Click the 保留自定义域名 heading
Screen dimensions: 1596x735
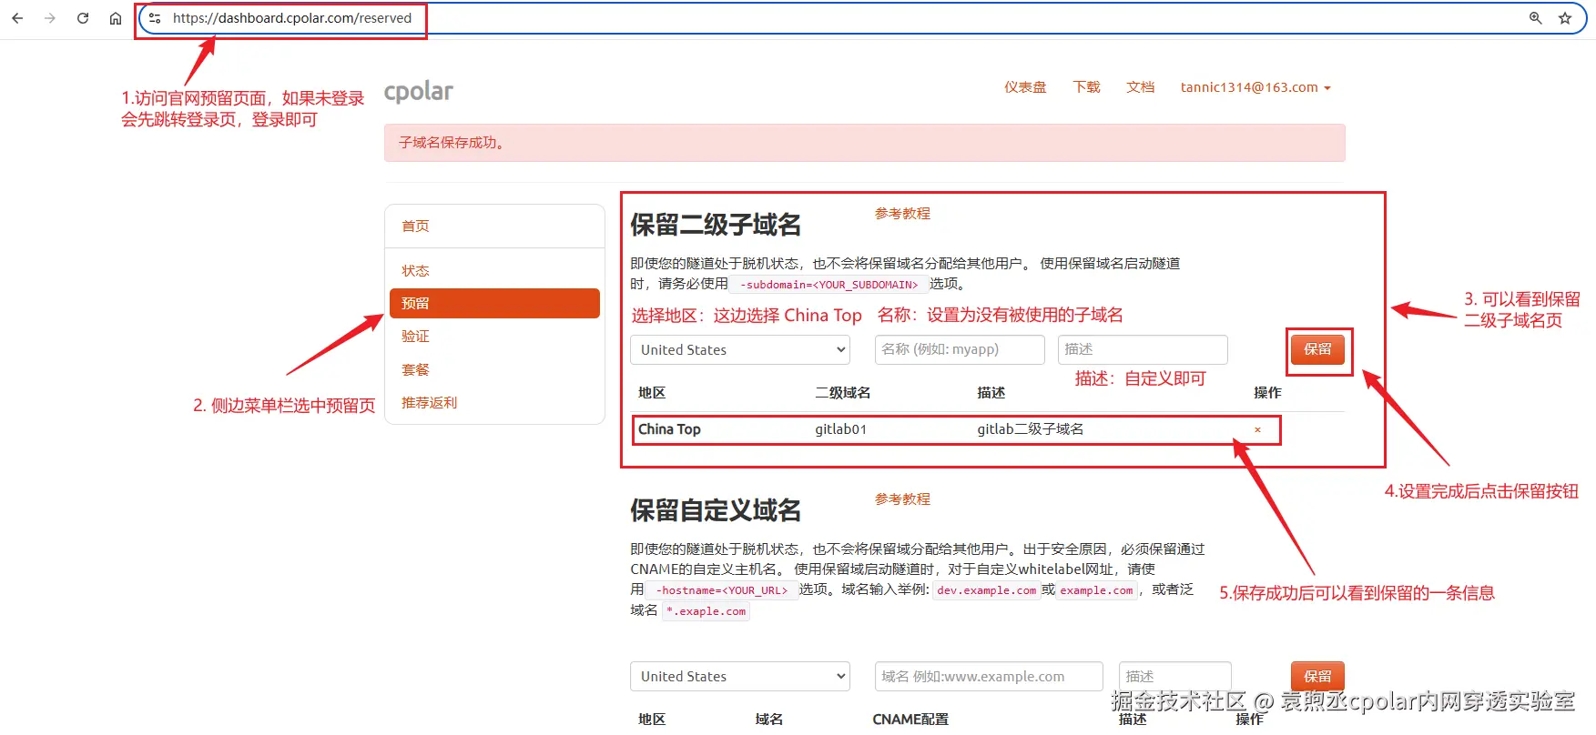point(716,510)
